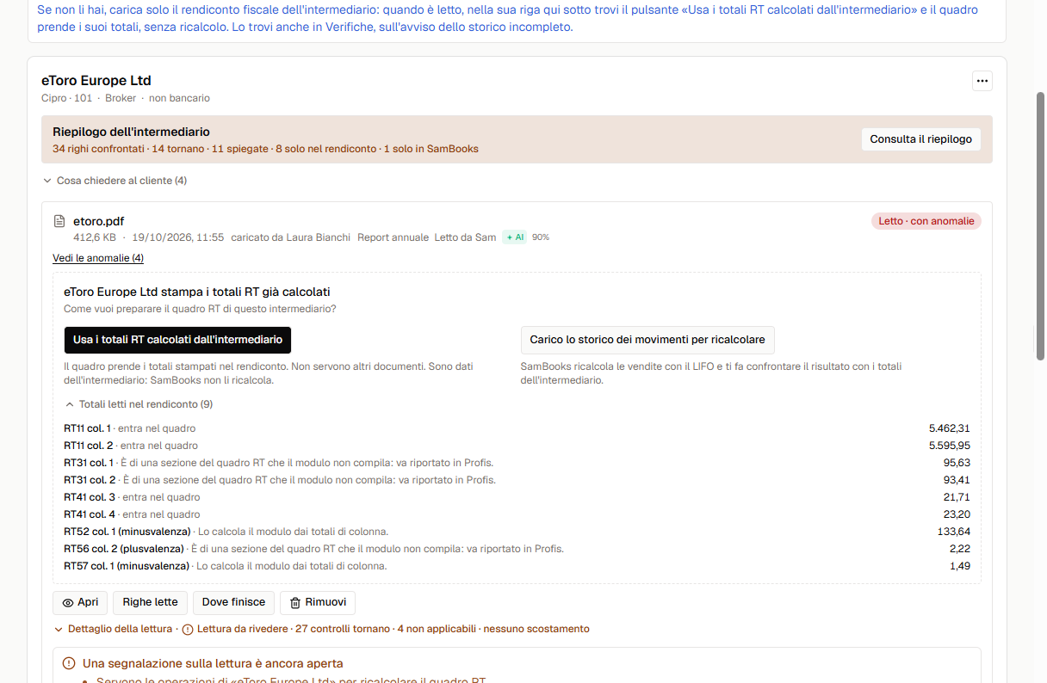Click the 90% confidence label
Screen dimensions: 1047x683
coord(541,237)
